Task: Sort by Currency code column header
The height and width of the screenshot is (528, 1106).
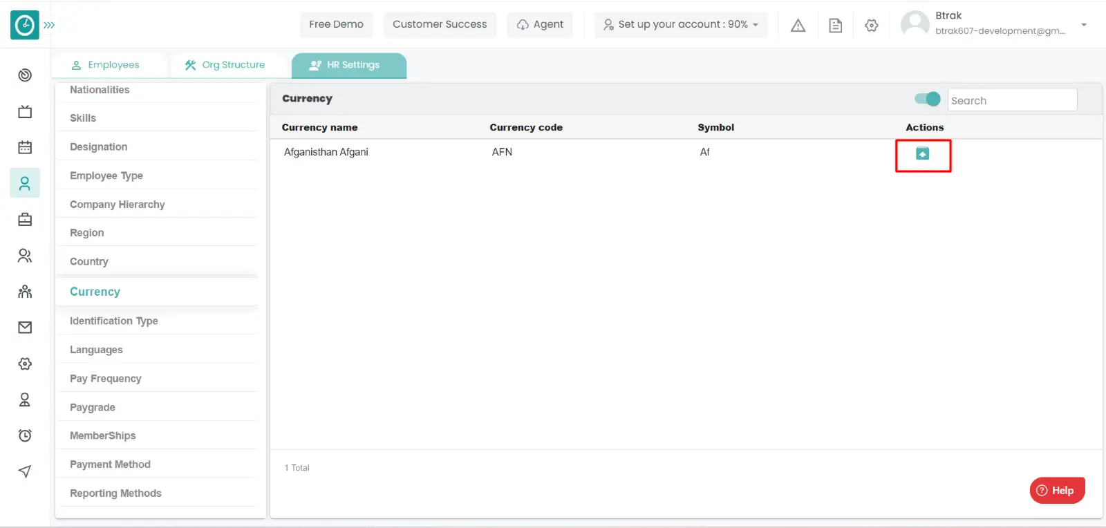Action: click(526, 127)
